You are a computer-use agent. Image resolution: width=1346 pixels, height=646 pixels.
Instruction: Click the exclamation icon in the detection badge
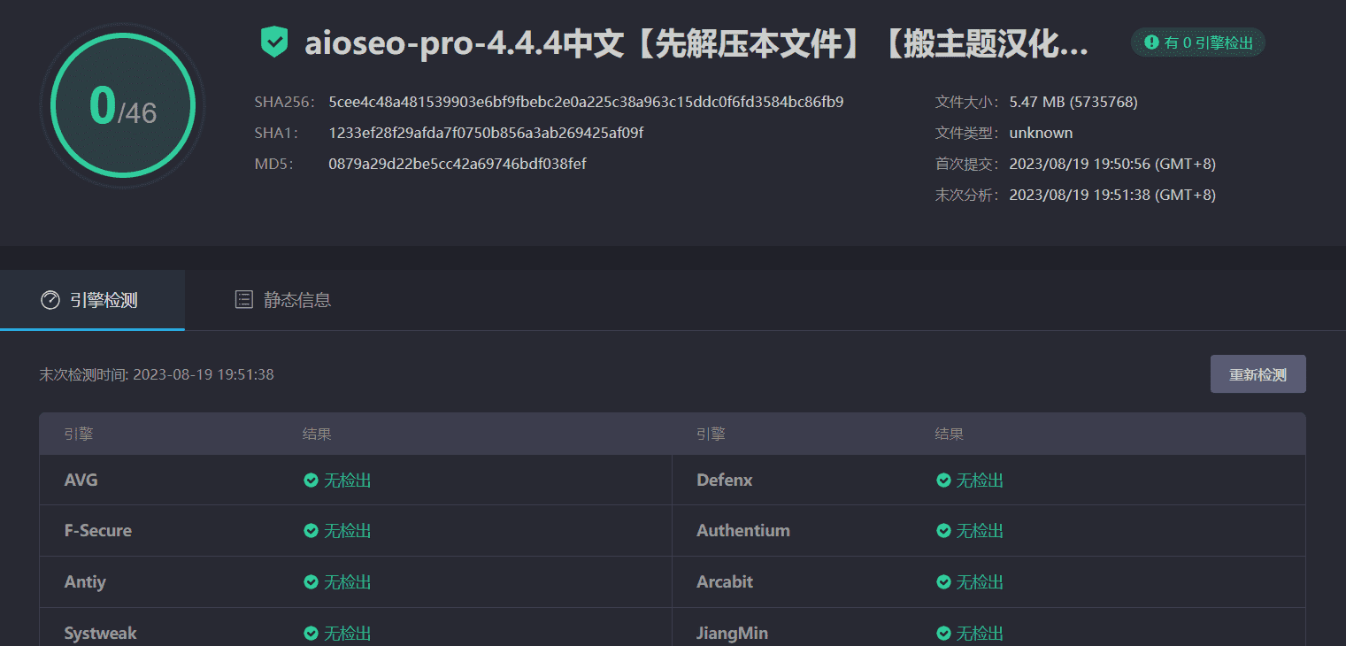click(1151, 42)
